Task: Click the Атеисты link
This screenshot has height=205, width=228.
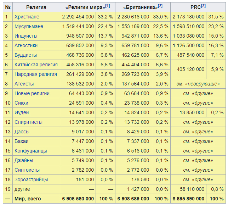Action: point(24,84)
